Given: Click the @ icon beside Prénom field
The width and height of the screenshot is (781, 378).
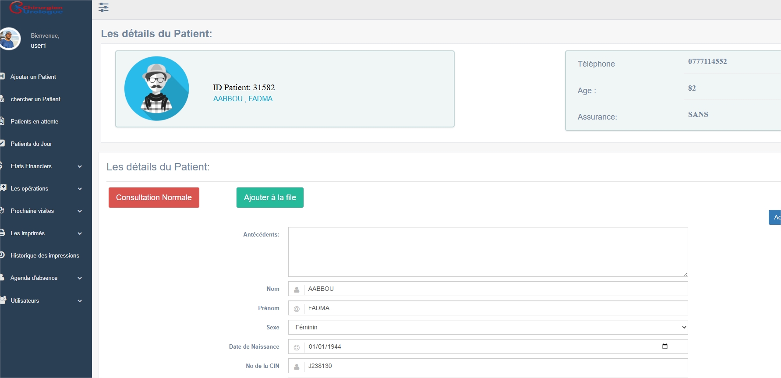Looking at the screenshot, I should click(297, 308).
